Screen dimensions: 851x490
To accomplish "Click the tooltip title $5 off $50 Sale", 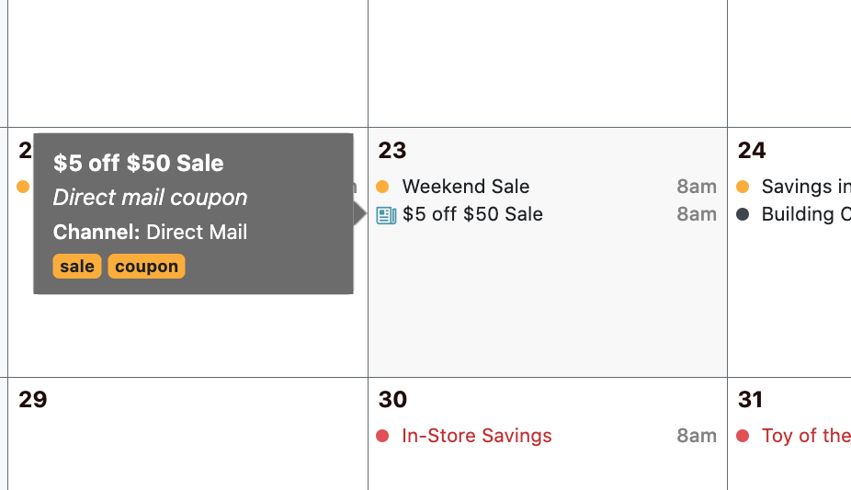I will pos(139,164).
